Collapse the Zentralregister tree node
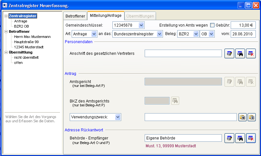Viewport: 261px width, 156px height. (x=6, y=16)
